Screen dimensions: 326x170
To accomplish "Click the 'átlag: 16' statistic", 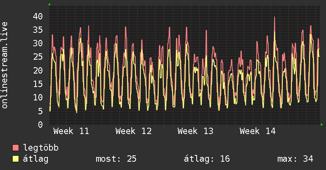I will tap(207, 159).
